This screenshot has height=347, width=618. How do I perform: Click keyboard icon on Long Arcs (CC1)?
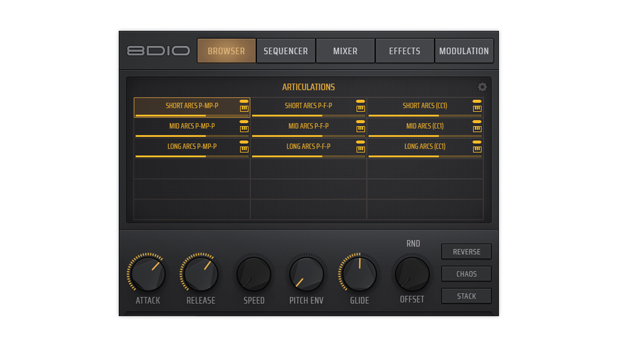(477, 149)
